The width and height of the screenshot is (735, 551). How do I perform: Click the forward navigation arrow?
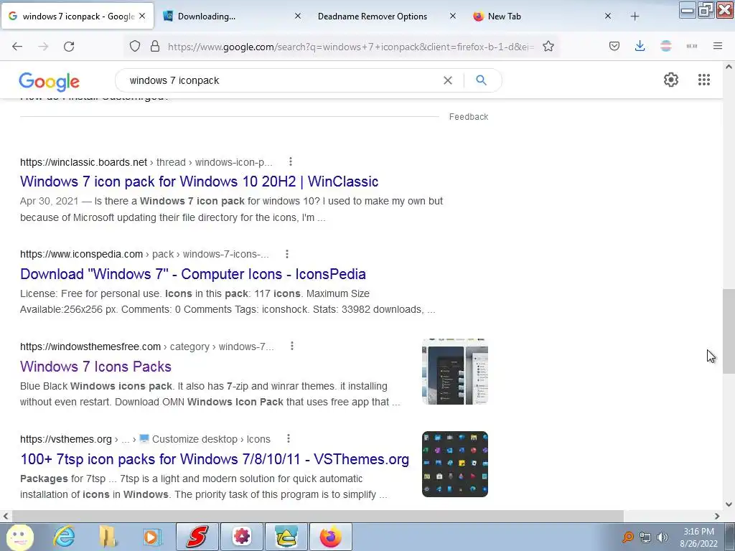[43, 47]
